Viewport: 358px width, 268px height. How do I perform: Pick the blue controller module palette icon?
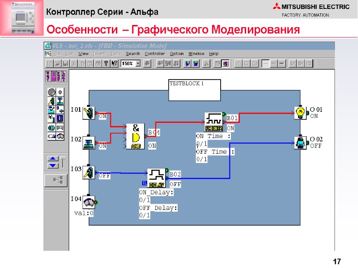60,118
